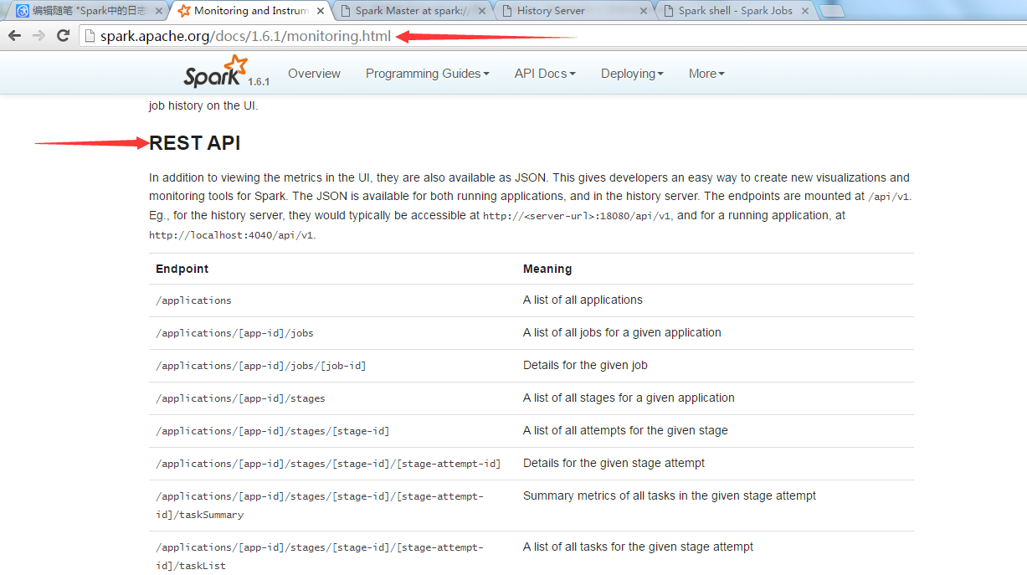
Task: Click 'A list of all jobs' description
Action: click(622, 332)
